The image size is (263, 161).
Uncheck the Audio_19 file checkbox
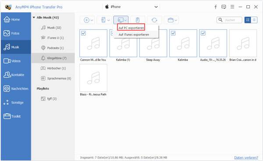[x=203, y=33]
